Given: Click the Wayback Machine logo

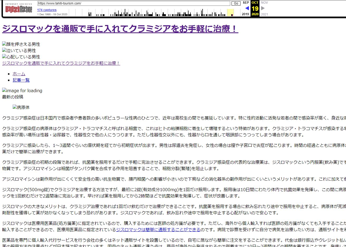Looking at the screenshot, I should pyautogui.click(x=18, y=9).
